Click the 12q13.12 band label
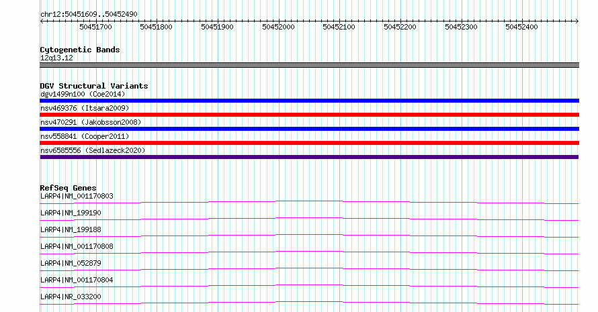Screen dimensions: 598x312 (x=56, y=58)
